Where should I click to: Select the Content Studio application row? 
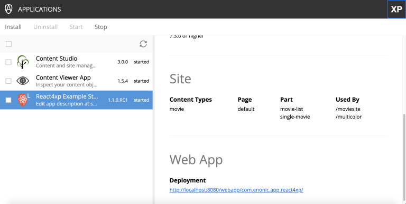click(x=76, y=62)
